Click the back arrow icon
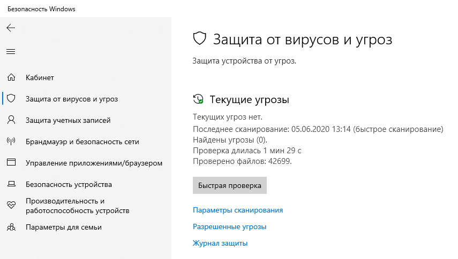The image size is (458, 259). [11, 28]
